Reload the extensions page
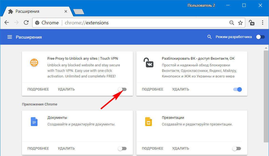Viewport: 269px width, 156px height. pyautogui.click(x=26, y=22)
